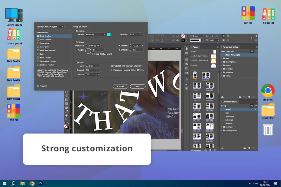The image size is (281, 187).
Task: Select the Paragraph Styles tab
Action: (230, 47)
